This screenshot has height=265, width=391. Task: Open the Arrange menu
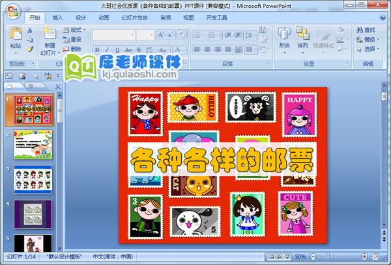pyautogui.click(x=302, y=40)
